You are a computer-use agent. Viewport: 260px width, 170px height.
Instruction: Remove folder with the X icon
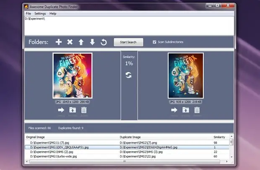[70, 42]
